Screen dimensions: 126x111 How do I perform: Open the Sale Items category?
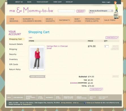[110, 20]
